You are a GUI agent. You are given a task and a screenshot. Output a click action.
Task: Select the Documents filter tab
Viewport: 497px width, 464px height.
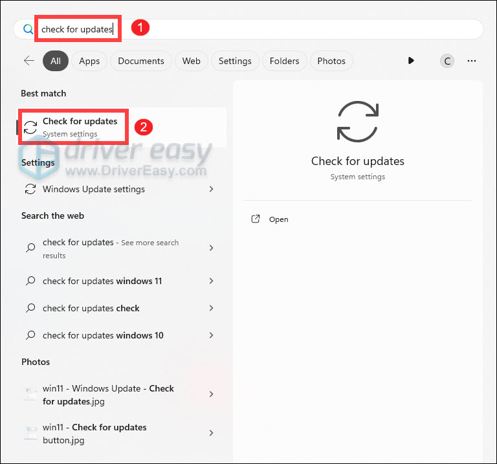[x=141, y=61]
